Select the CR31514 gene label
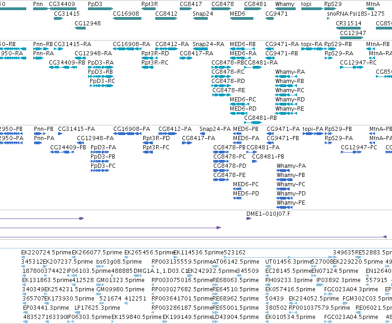This screenshot has height=324, width=392. click(349, 23)
